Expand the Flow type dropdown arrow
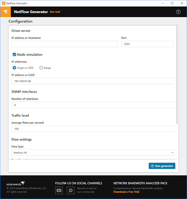This screenshot has height=199, width=187. (172, 153)
